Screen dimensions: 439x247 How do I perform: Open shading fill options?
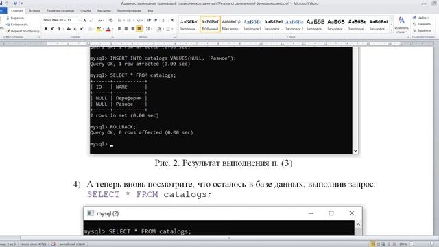(159, 29)
